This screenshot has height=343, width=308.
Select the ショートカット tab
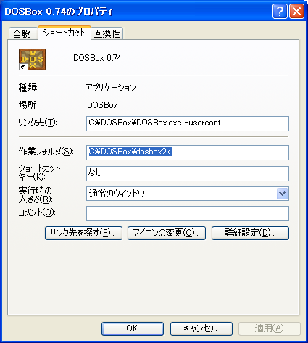(x=64, y=33)
